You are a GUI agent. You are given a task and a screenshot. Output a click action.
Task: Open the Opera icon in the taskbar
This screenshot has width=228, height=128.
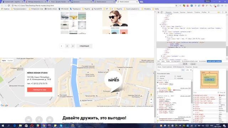pos(32,126)
